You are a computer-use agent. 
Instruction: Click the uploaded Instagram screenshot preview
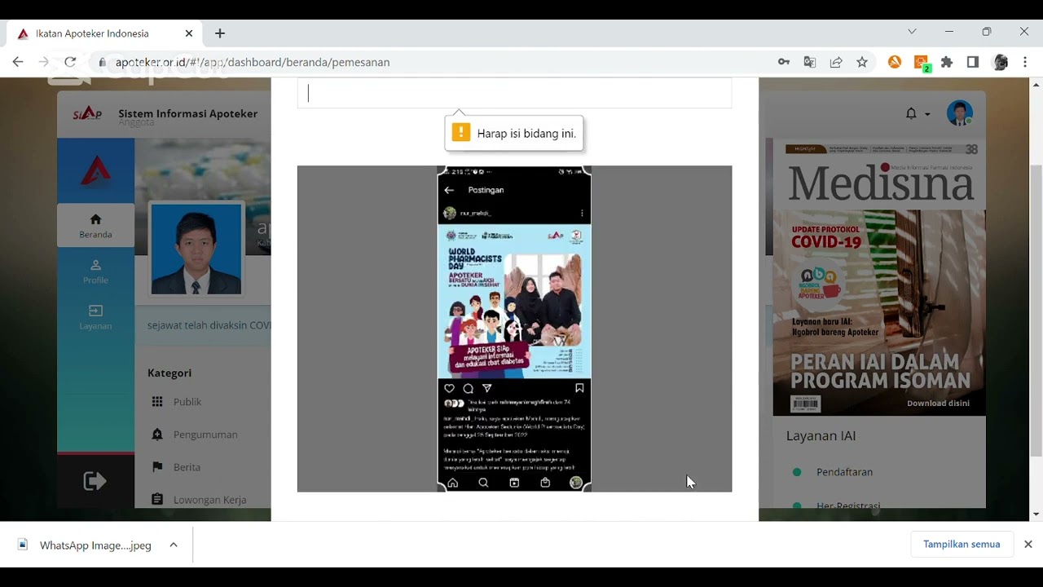514,329
